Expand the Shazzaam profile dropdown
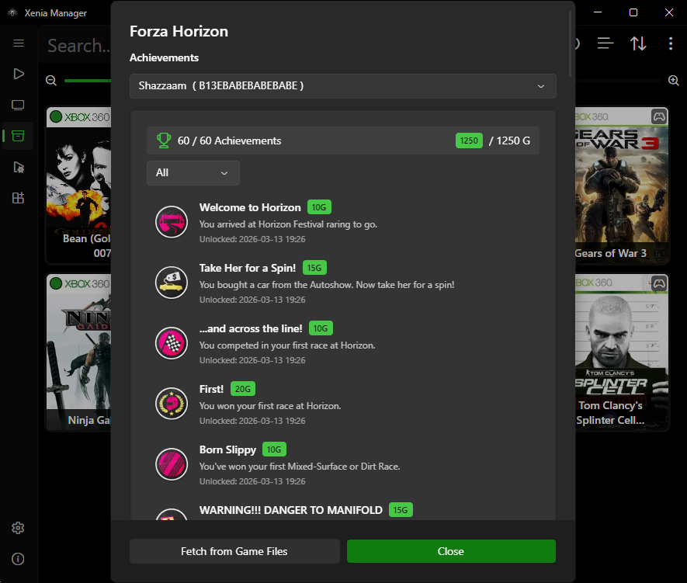 [343, 86]
